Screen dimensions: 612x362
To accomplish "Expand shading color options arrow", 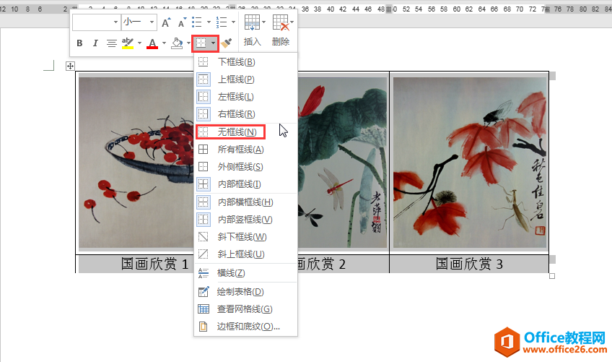I will (x=188, y=43).
